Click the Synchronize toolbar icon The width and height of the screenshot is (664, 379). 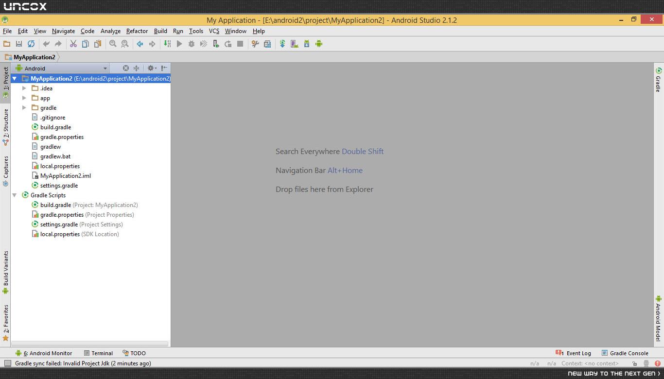[31, 44]
